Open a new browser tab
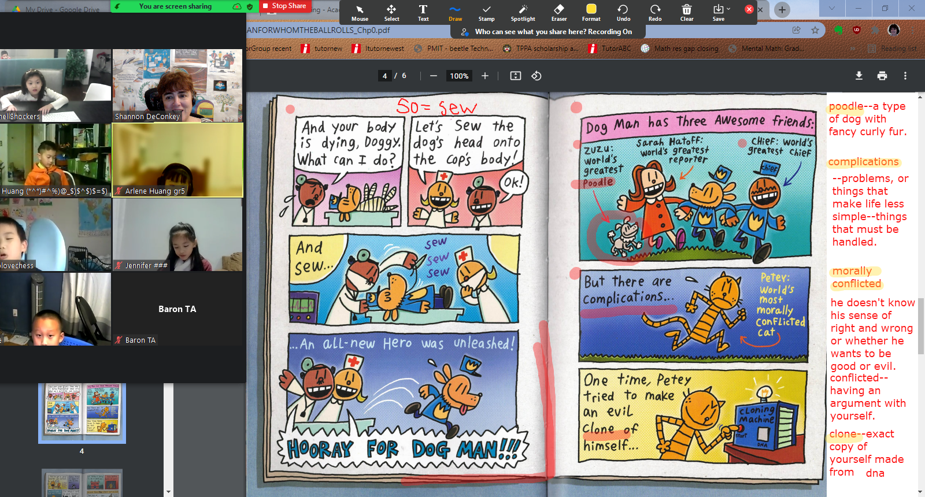This screenshot has height=497, width=925. [x=782, y=9]
